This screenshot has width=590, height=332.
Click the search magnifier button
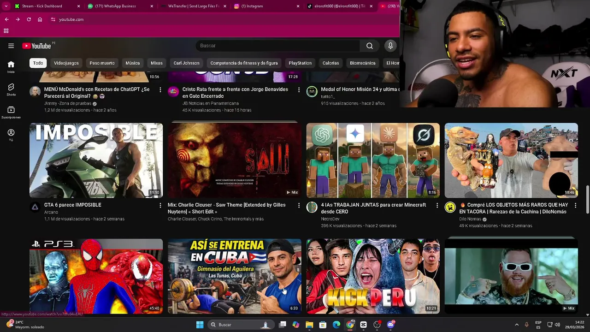[369, 46]
